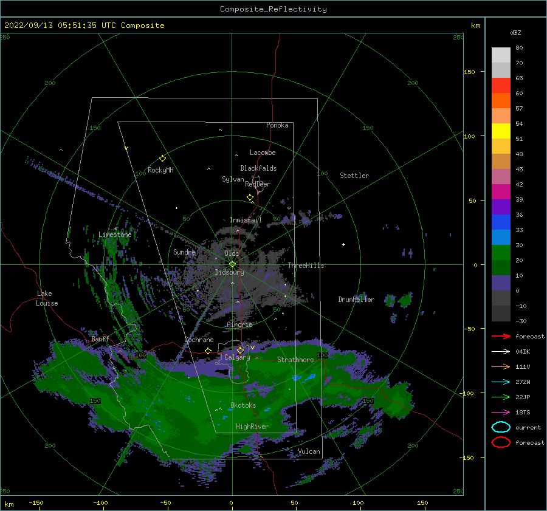Click the Lake Louise label
This screenshot has height=511, width=547.
[47, 298]
